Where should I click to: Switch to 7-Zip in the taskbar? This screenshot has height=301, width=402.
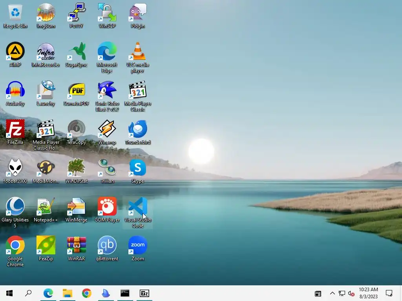pyautogui.click(x=144, y=293)
